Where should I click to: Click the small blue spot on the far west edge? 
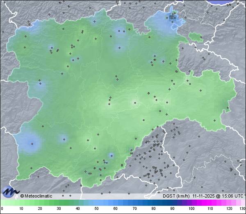pyautogui.click(x=41, y=86)
